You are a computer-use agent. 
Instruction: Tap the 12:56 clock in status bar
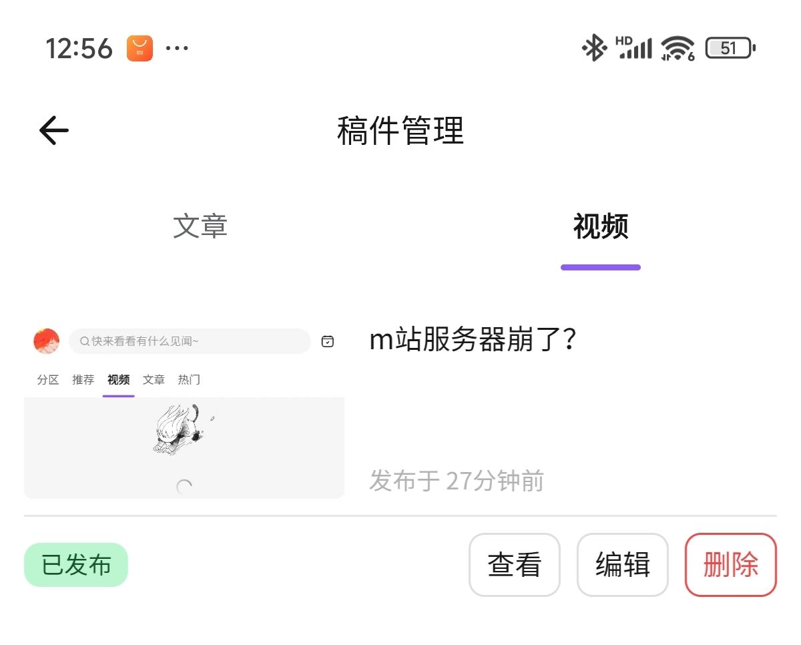79,49
